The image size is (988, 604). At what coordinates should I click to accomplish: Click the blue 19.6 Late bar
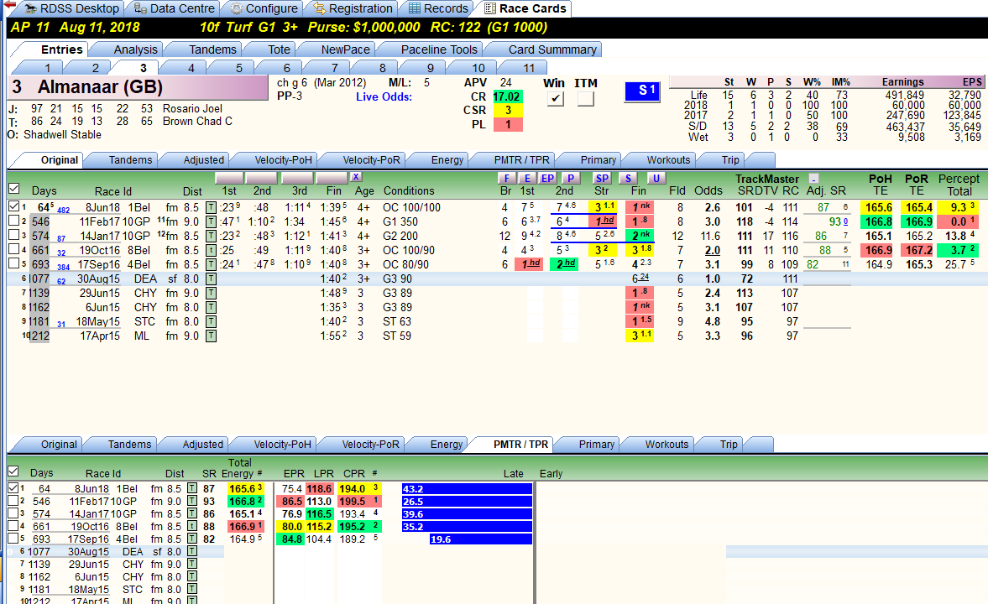click(481, 539)
